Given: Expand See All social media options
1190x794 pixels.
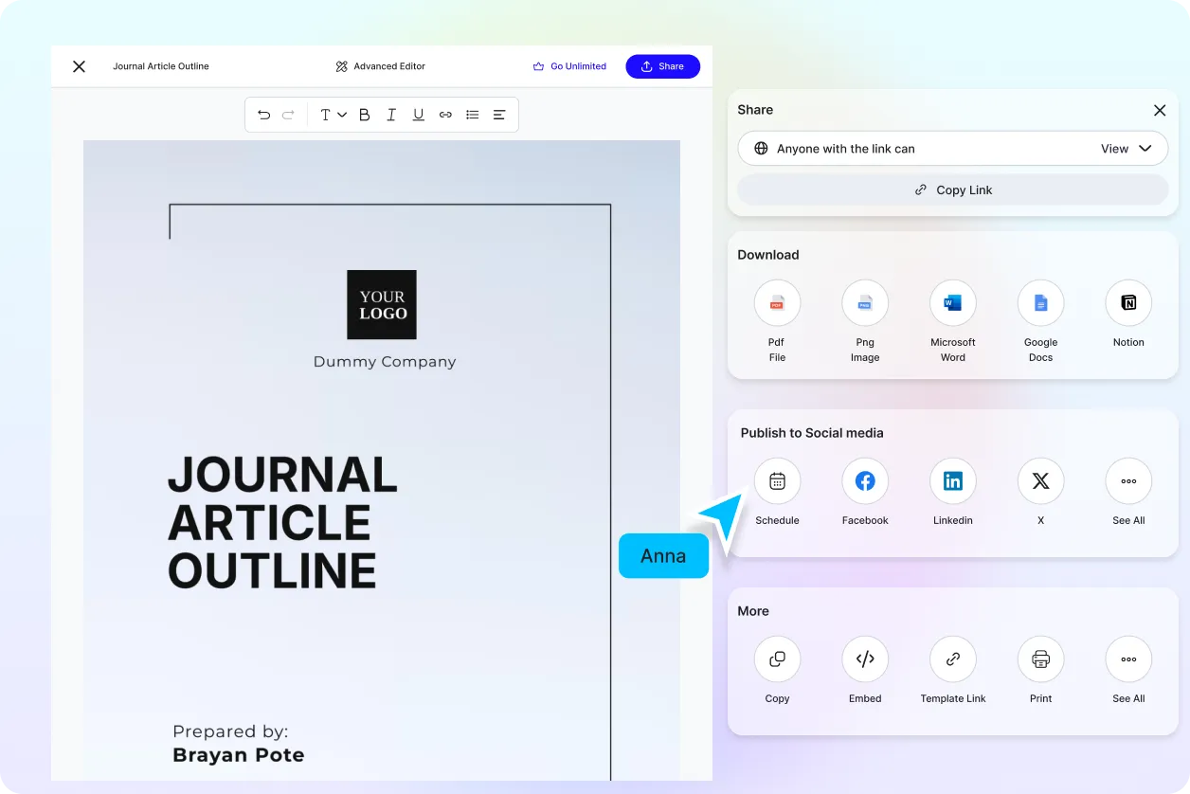Looking at the screenshot, I should click(1128, 480).
